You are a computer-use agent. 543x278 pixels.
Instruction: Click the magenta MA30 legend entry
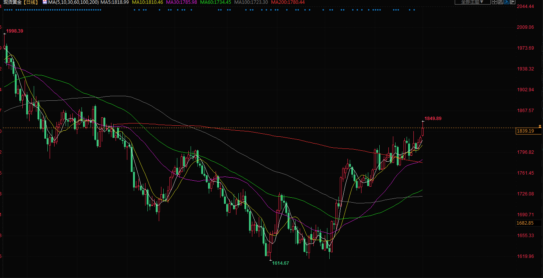182,2
